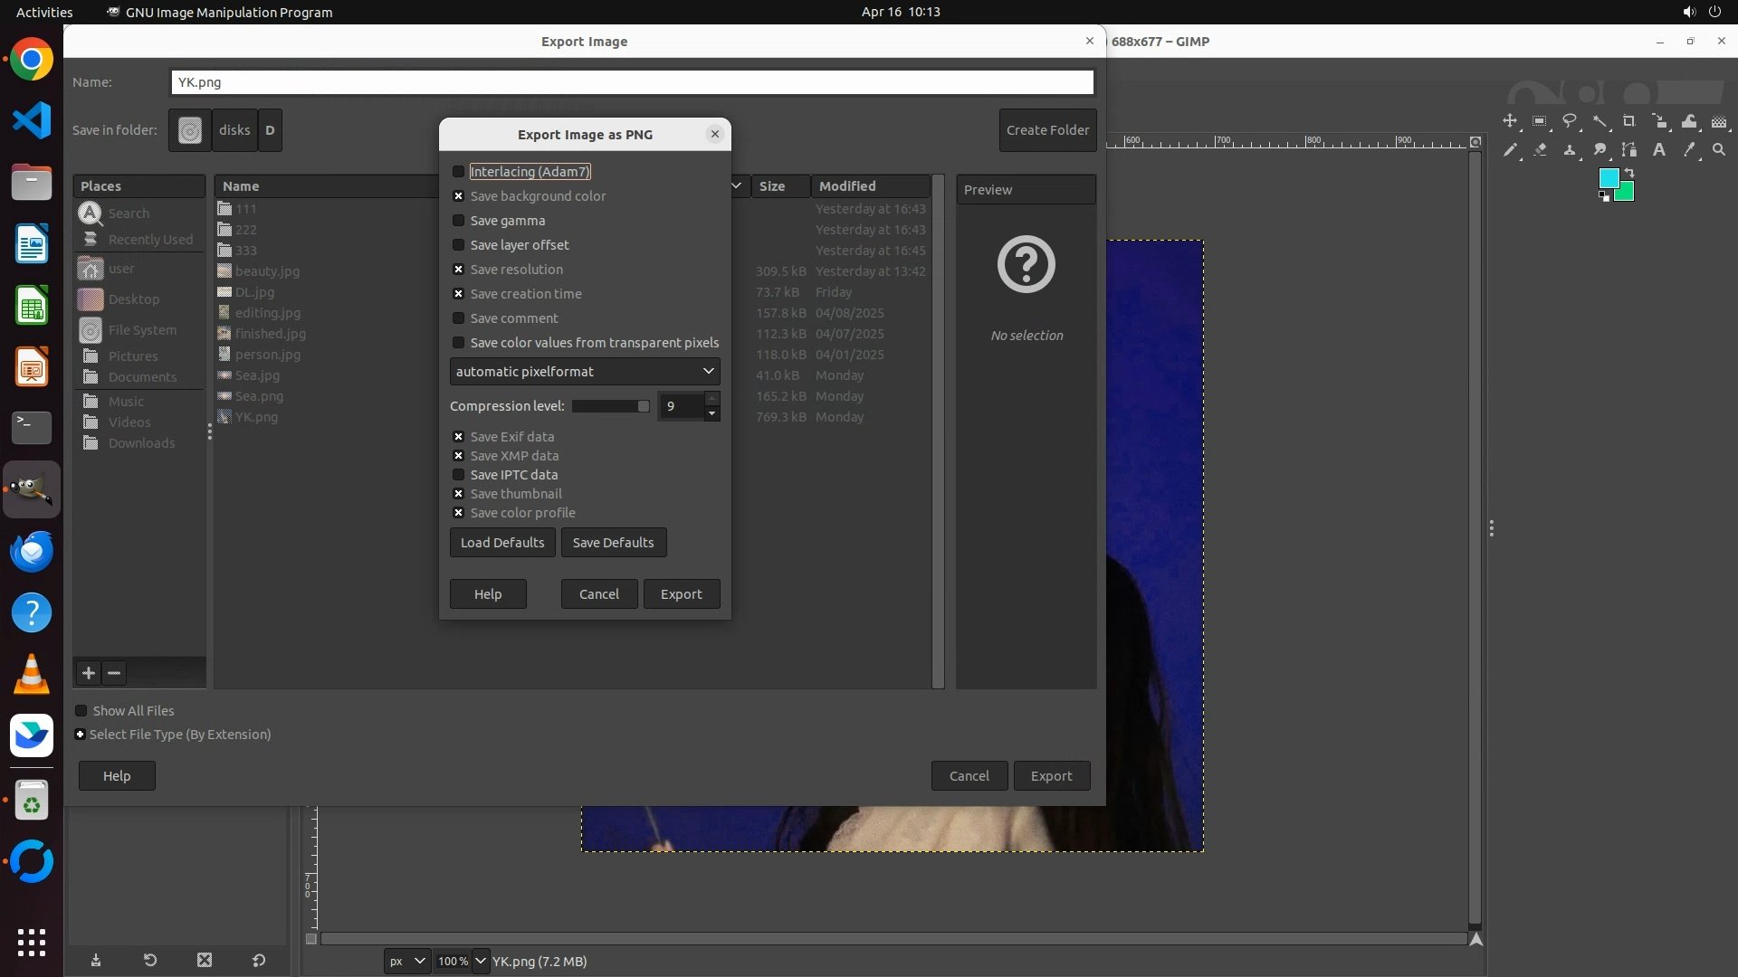Viewport: 1738px width, 977px height.
Task: Uncheck Save background color
Action: pos(458,196)
